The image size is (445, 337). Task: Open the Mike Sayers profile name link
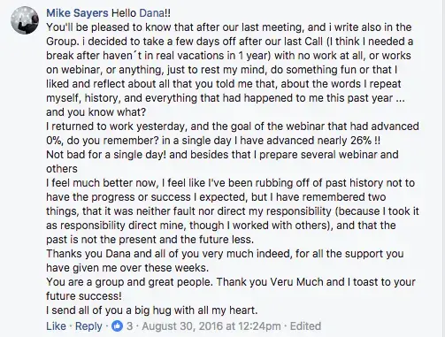[x=77, y=13]
